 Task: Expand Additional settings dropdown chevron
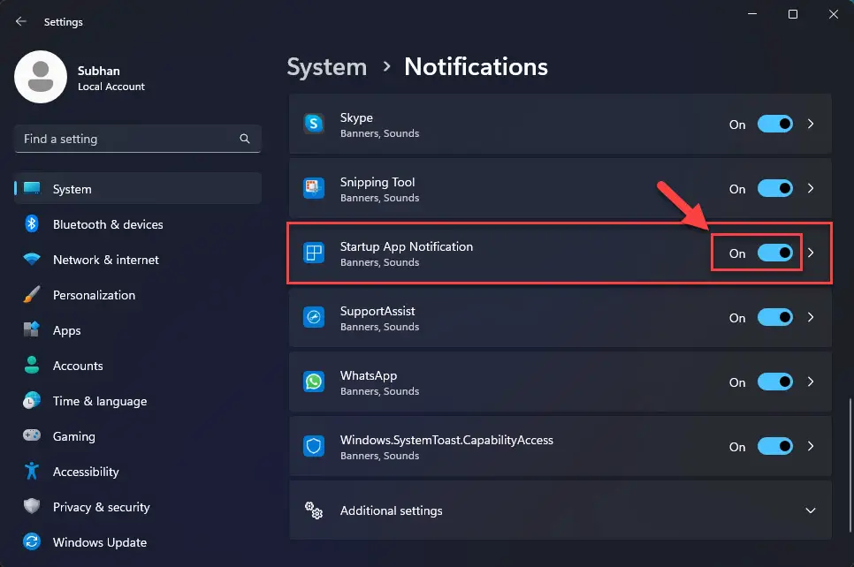[811, 510]
